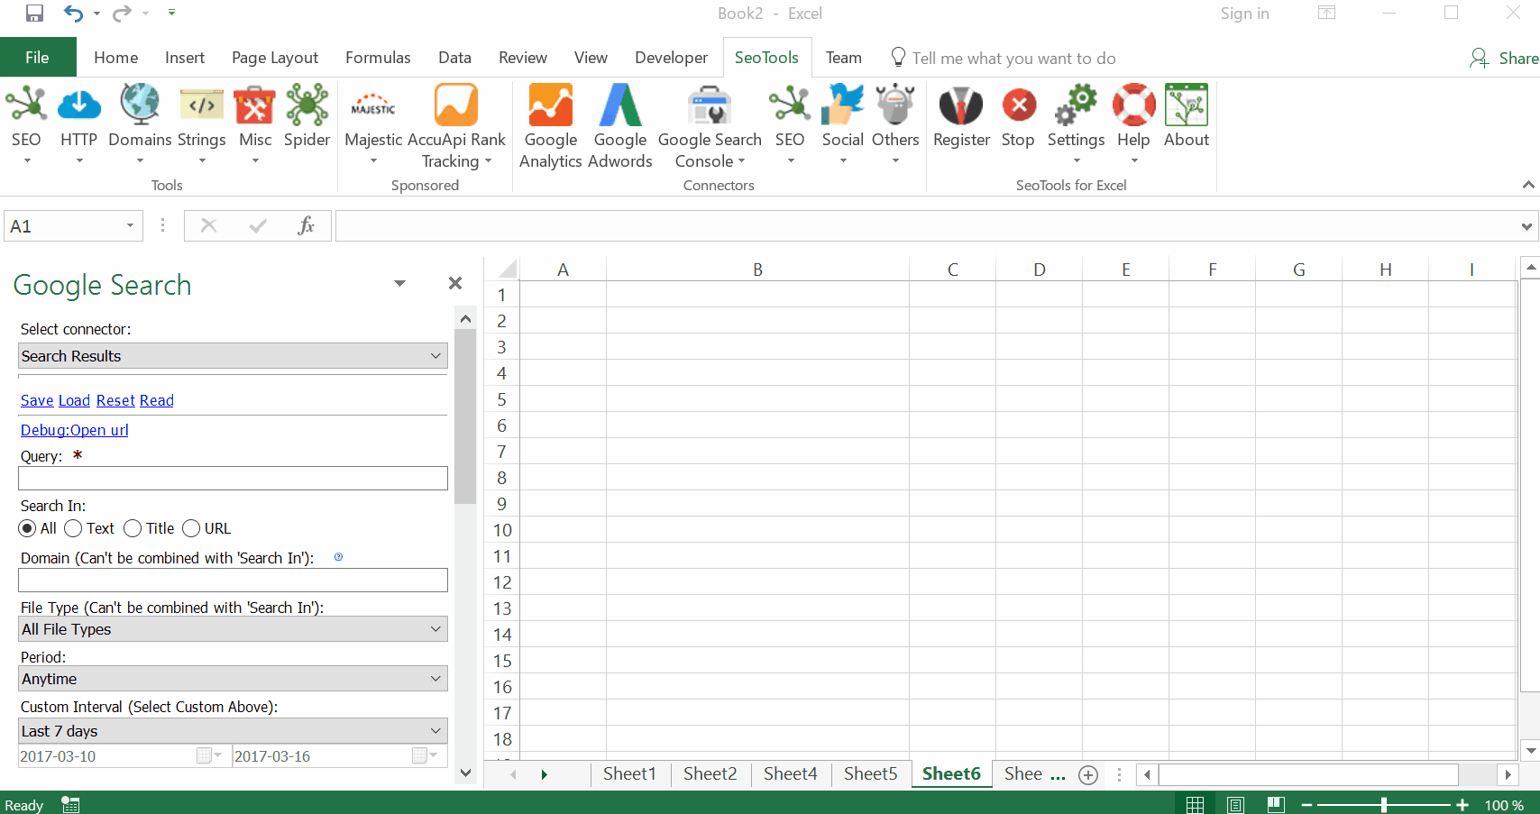Open the task pane options arrow
1540x814 pixels.
pos(399,283)
